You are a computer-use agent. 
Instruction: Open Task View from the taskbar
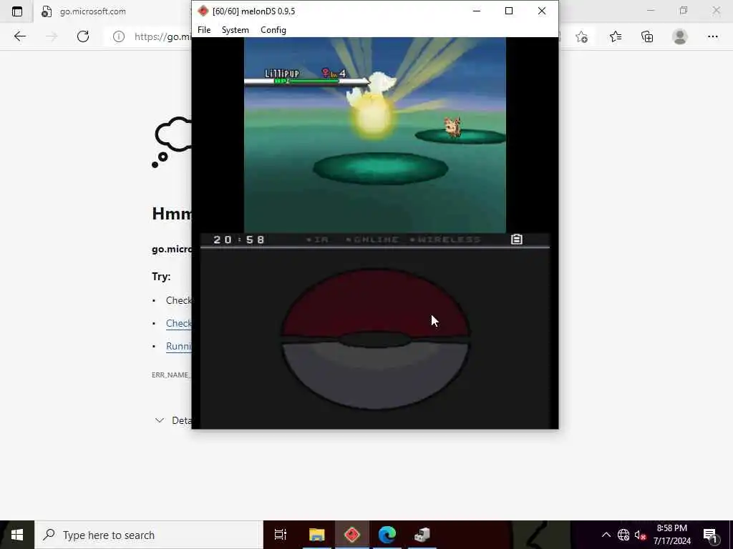pos(281,535)
